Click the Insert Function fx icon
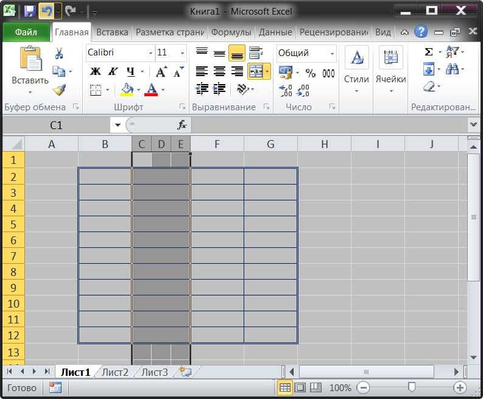Image resolution: width=483 pixels, height=399 pixels. (182, 125)
